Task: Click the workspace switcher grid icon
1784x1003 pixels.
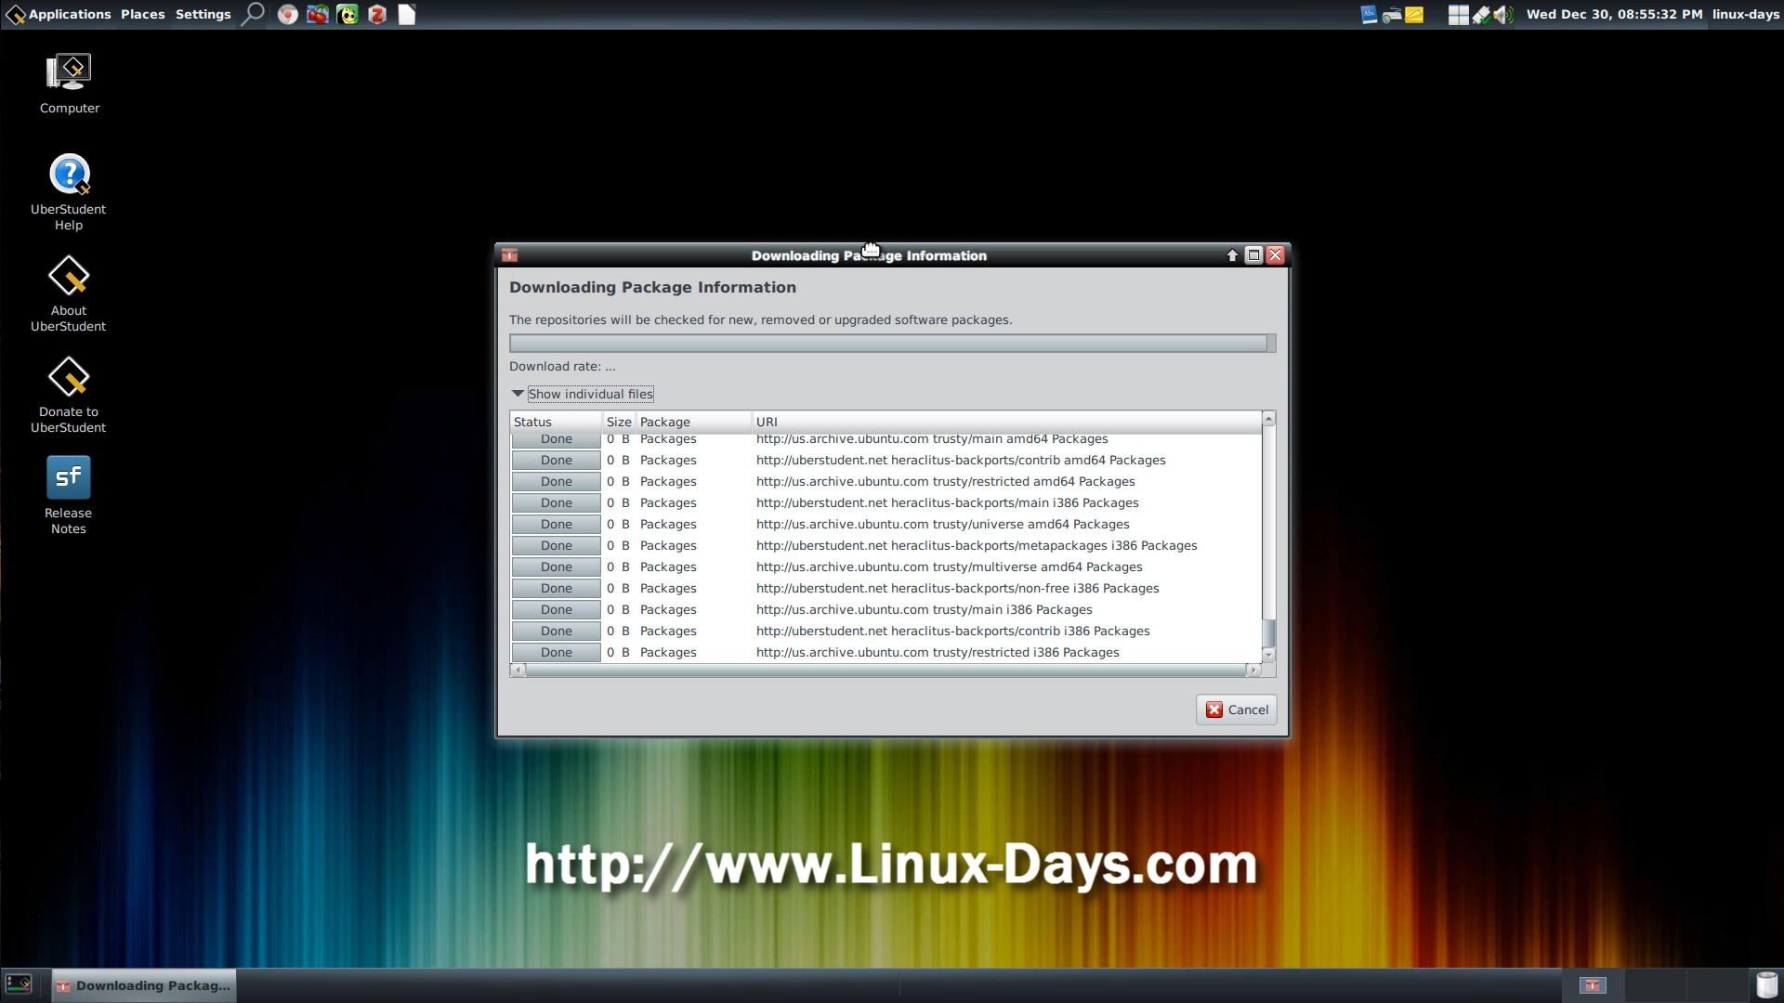Action: pyautogui.click(x=1458, y=14)
